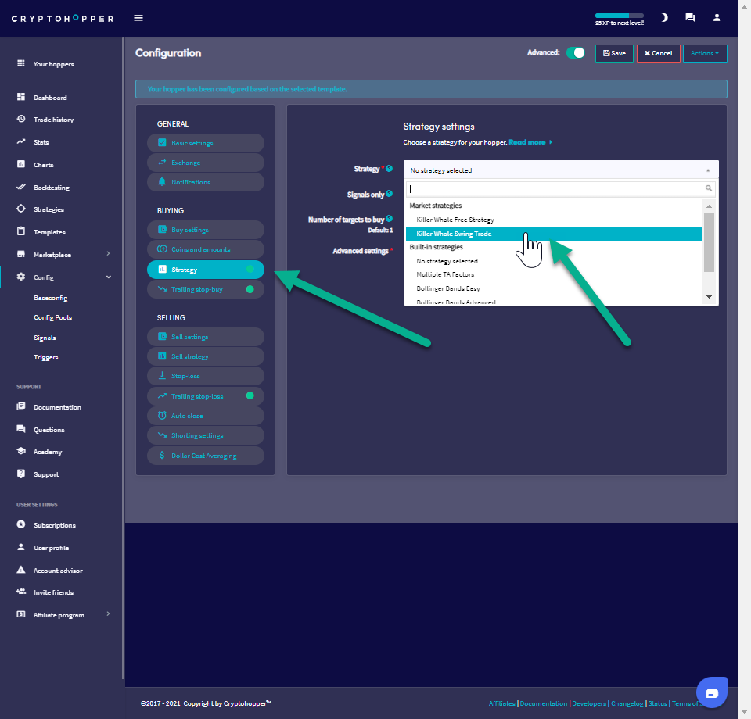Image resolution: width=751 pixels, height=719 pixels.
Task: Open the user account icon
Action: (x=717, y=17)
